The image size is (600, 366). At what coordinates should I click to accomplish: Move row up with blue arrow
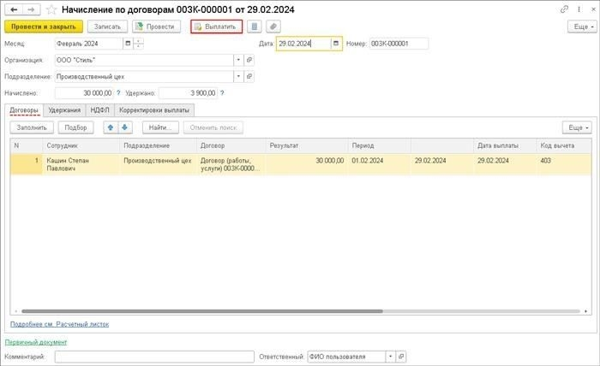111,127
